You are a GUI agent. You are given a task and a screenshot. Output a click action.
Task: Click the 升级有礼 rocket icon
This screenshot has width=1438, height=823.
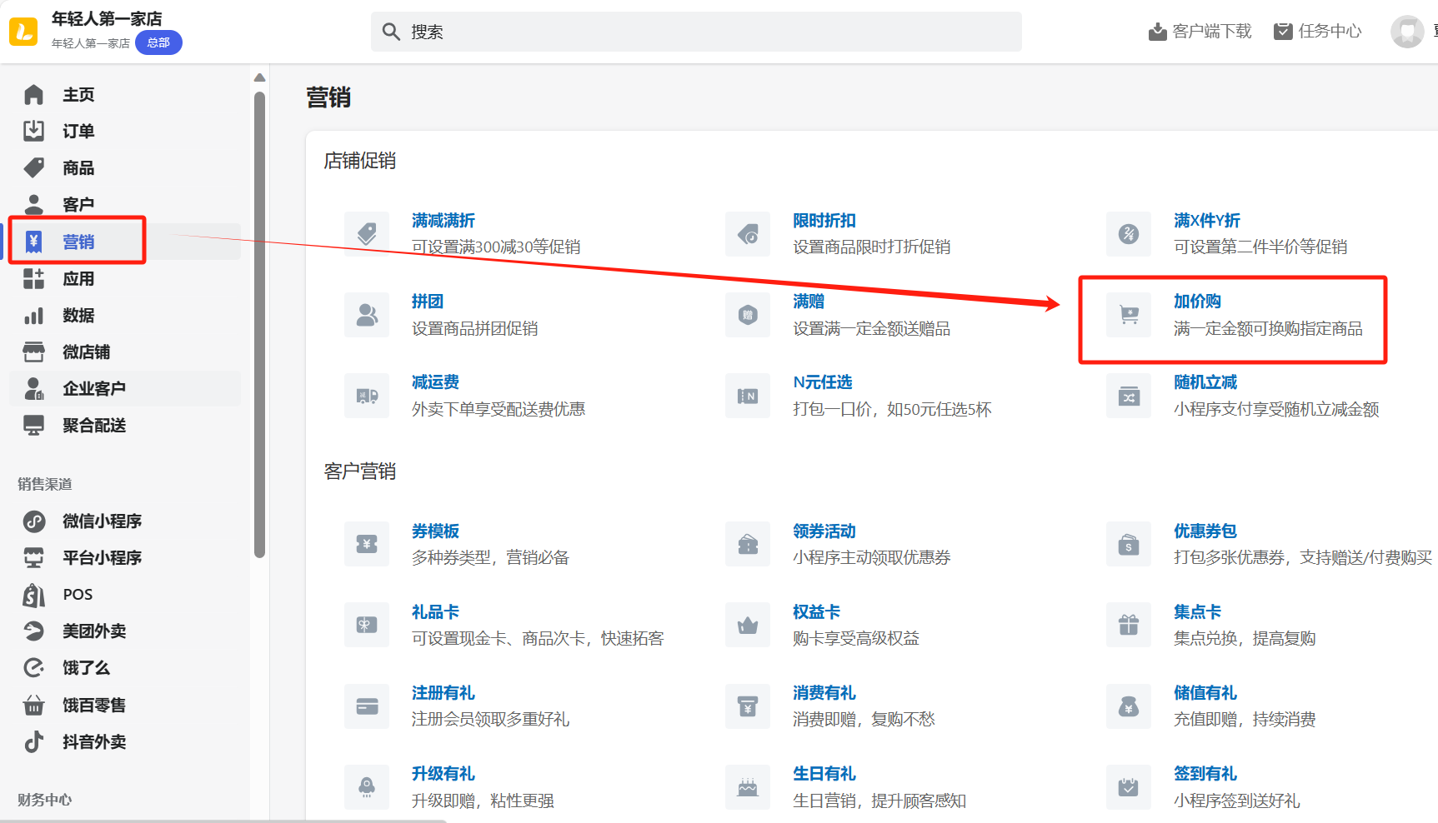367,787
